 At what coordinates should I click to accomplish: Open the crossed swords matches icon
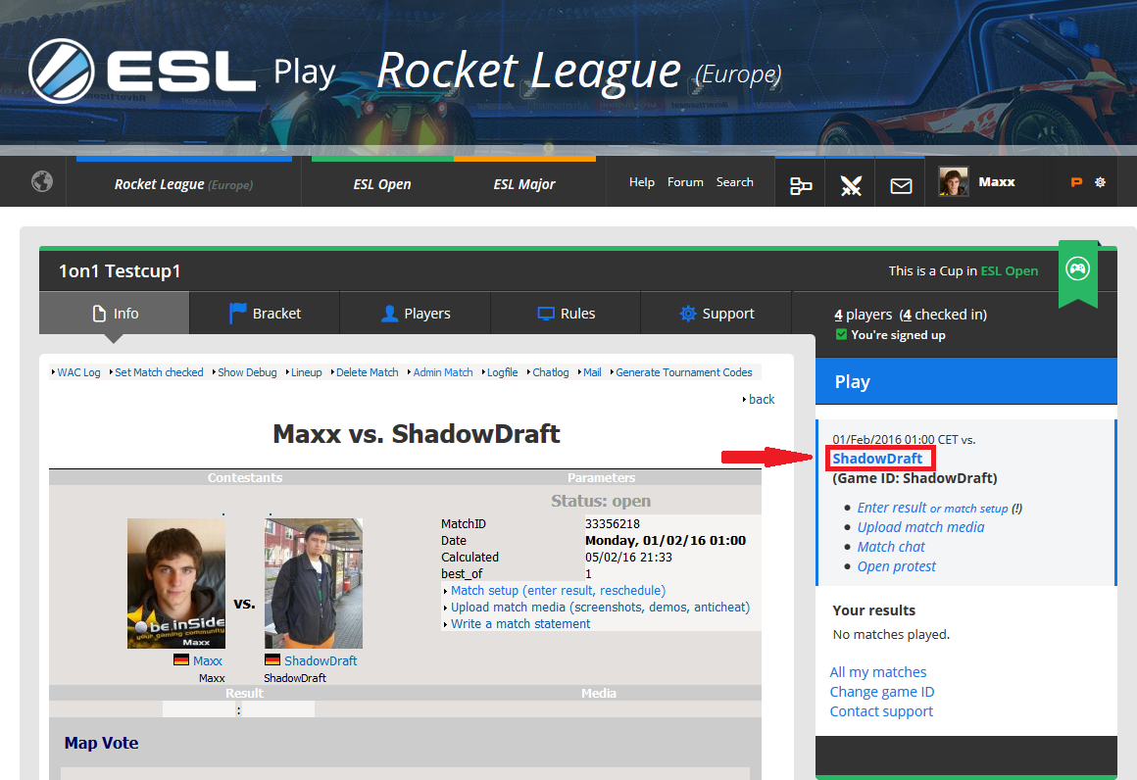tap(851, 186)
